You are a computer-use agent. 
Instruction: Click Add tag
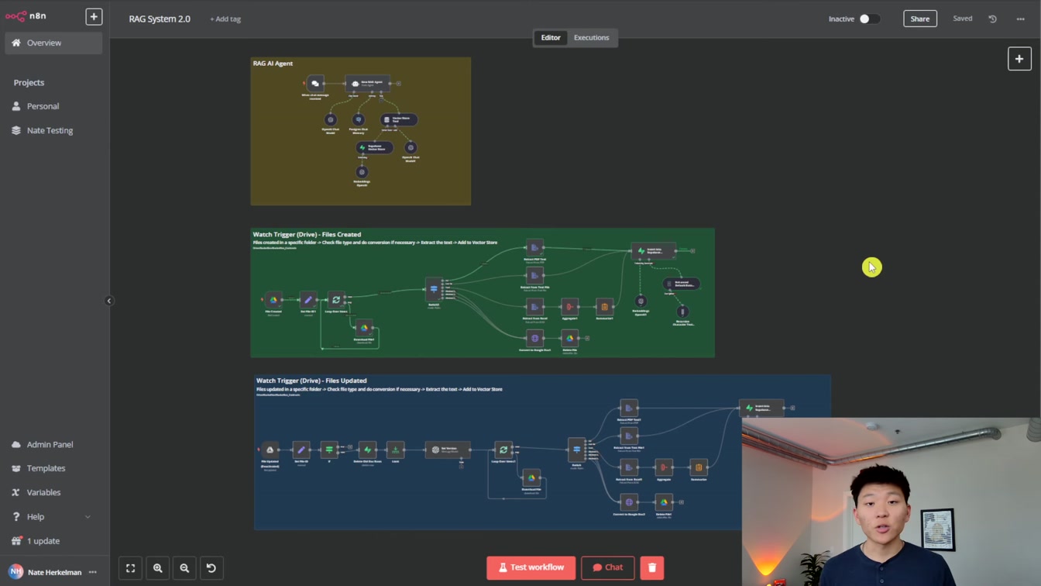225,19
